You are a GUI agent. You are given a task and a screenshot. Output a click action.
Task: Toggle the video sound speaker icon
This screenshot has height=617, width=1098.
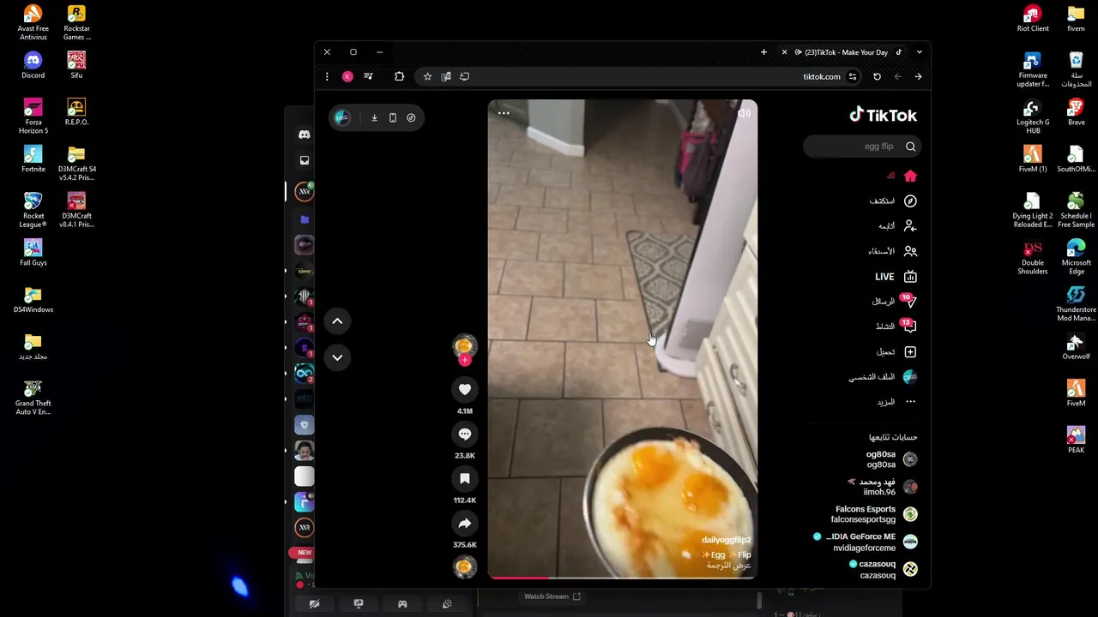pyautogui.click(x=744, y=113)
